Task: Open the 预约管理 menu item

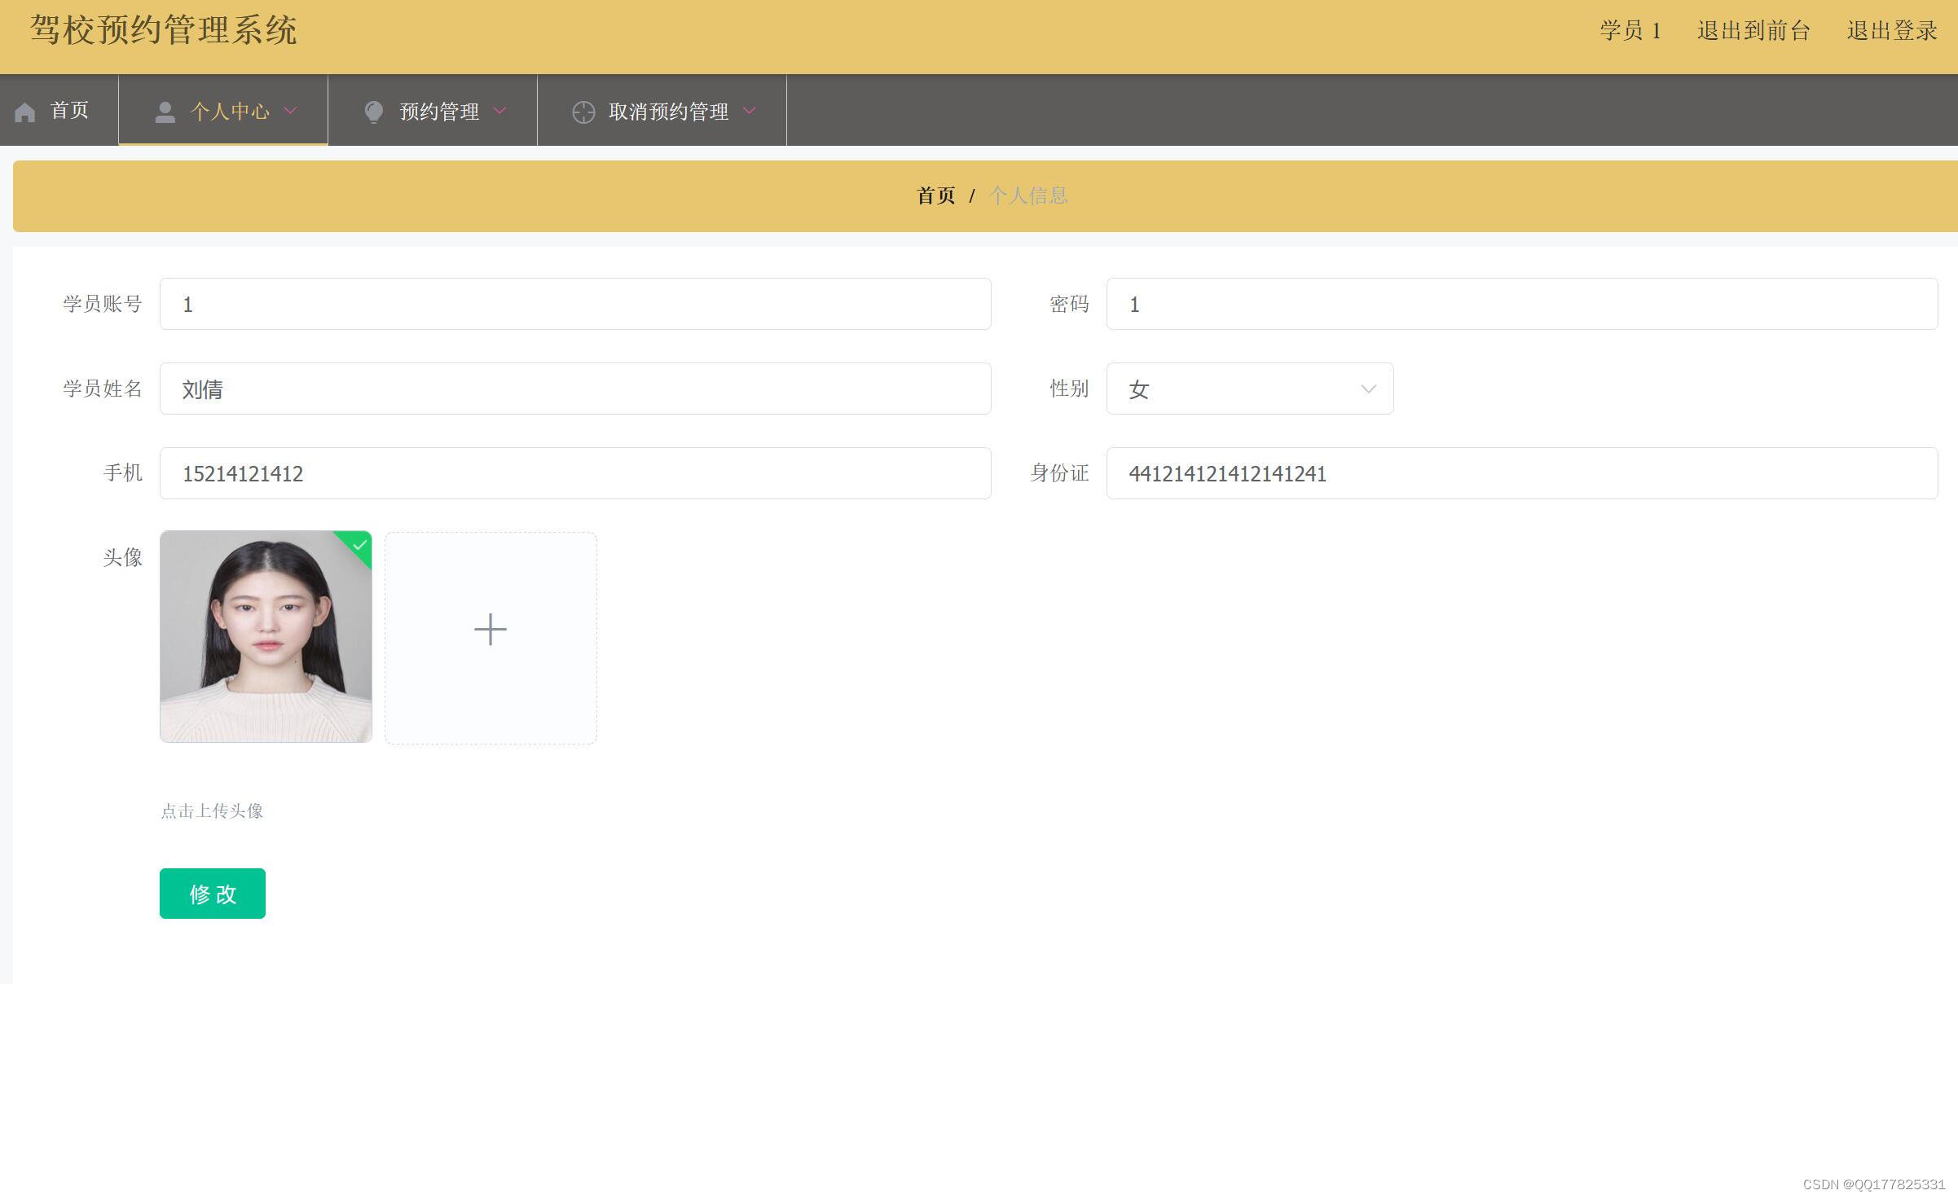Action: click(439, 112)
